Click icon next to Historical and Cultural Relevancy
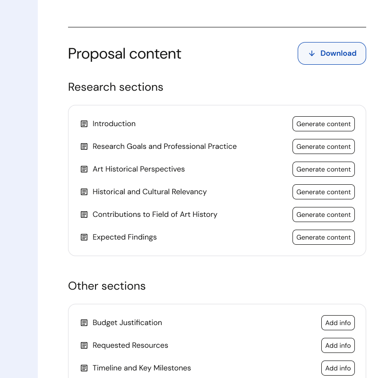 [x=84, y=192]
